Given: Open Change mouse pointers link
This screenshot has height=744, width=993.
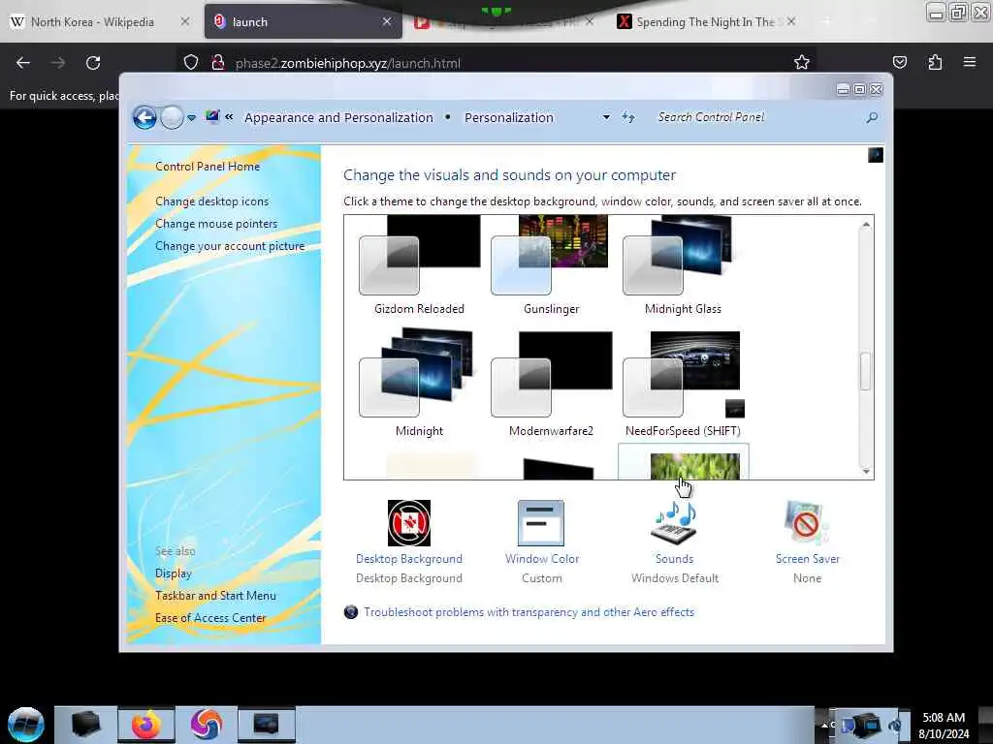Looking at the screenshot, I should coord(216,224).
